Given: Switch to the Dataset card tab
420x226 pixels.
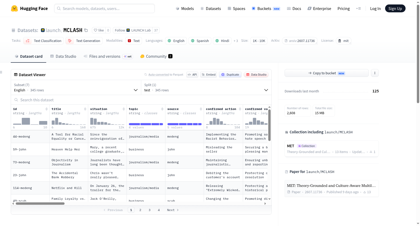Looking at the screenshot, I should (29, 56).
